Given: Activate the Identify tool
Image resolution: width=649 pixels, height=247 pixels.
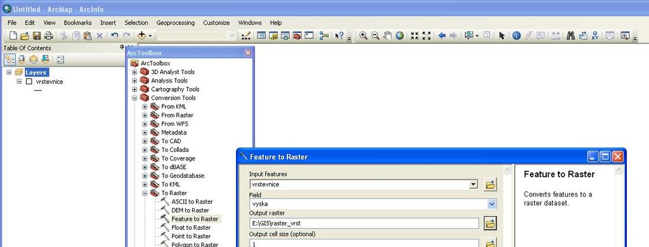Looking at the screenshot, I should click(x=516, y=35).
